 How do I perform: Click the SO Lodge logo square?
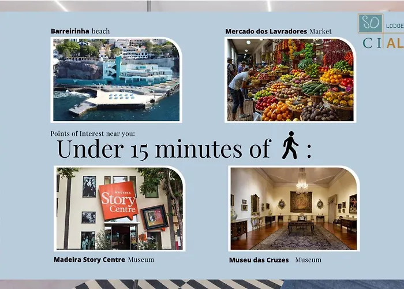(370, 23)
